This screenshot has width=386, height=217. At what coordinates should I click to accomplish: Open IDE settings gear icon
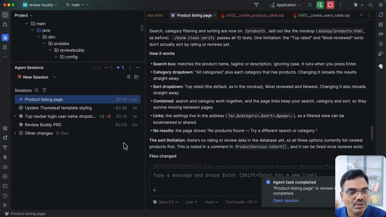tap(380, 5)
